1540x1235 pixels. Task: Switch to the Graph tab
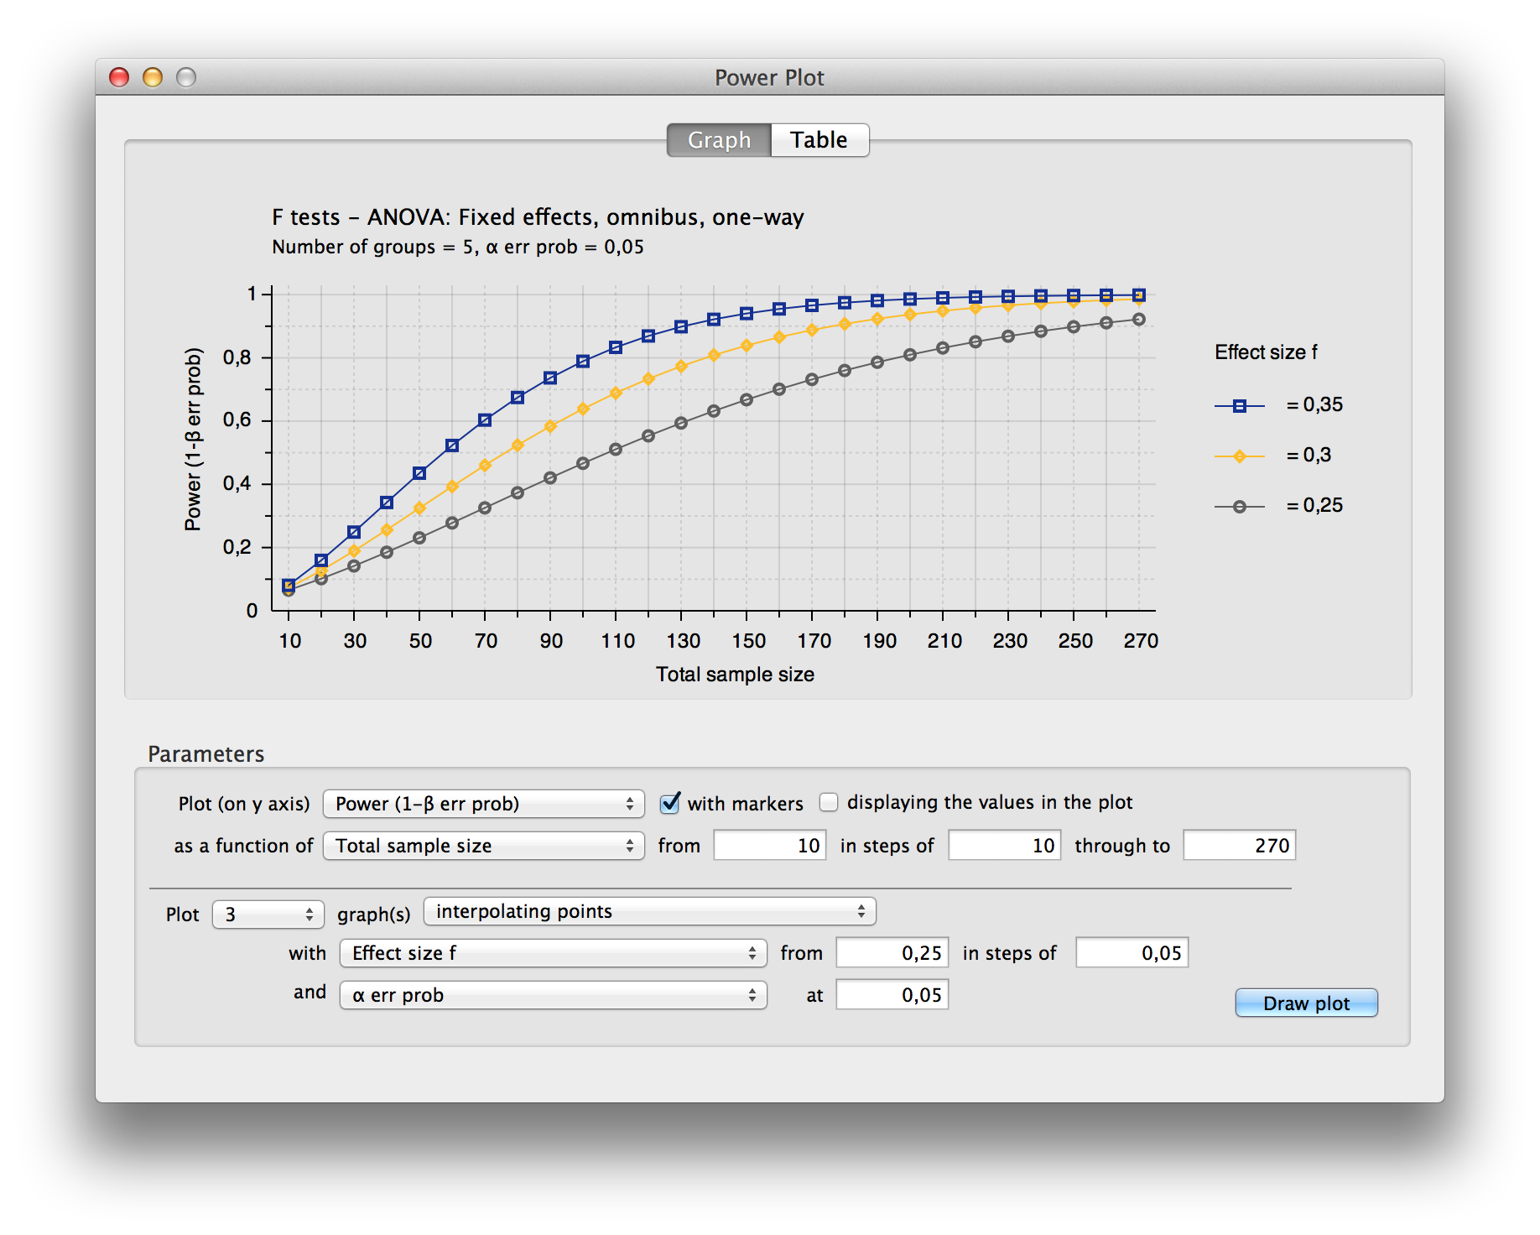719,140
